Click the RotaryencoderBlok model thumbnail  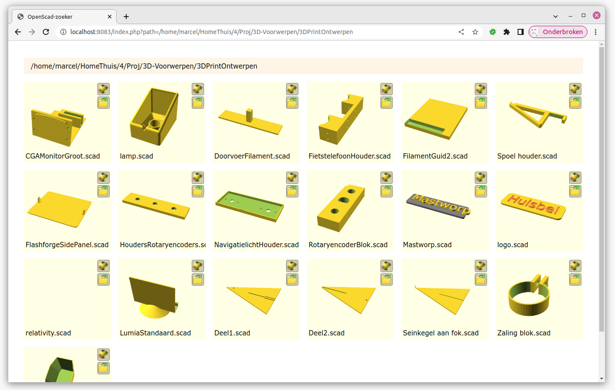click(x=341, y=208)
